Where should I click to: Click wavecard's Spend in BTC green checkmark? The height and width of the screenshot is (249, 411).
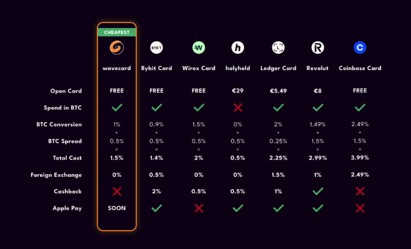[x=117, y=107]
